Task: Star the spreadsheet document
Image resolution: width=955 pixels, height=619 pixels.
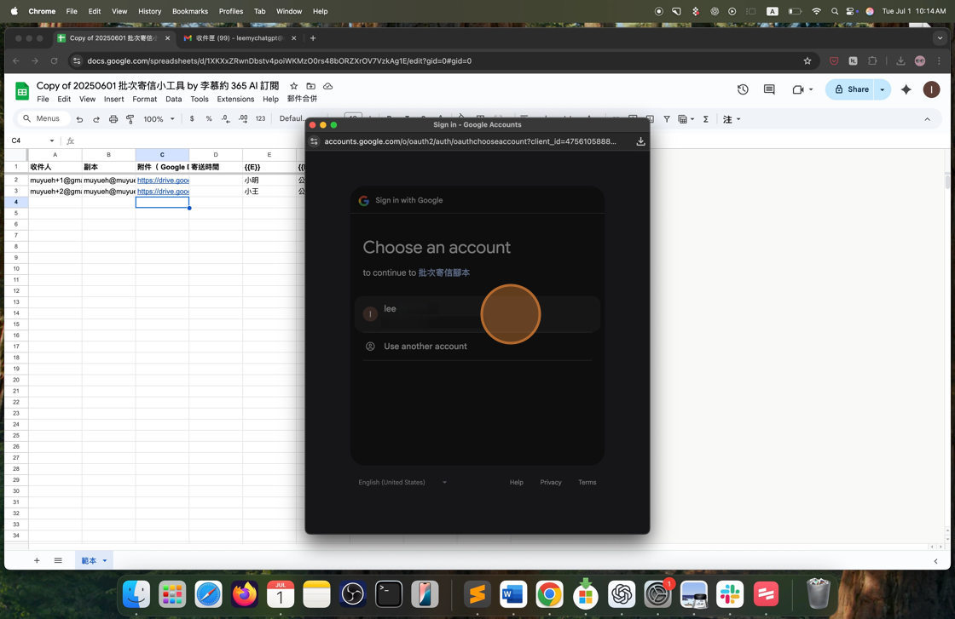Action: click(x=293, y=86)
